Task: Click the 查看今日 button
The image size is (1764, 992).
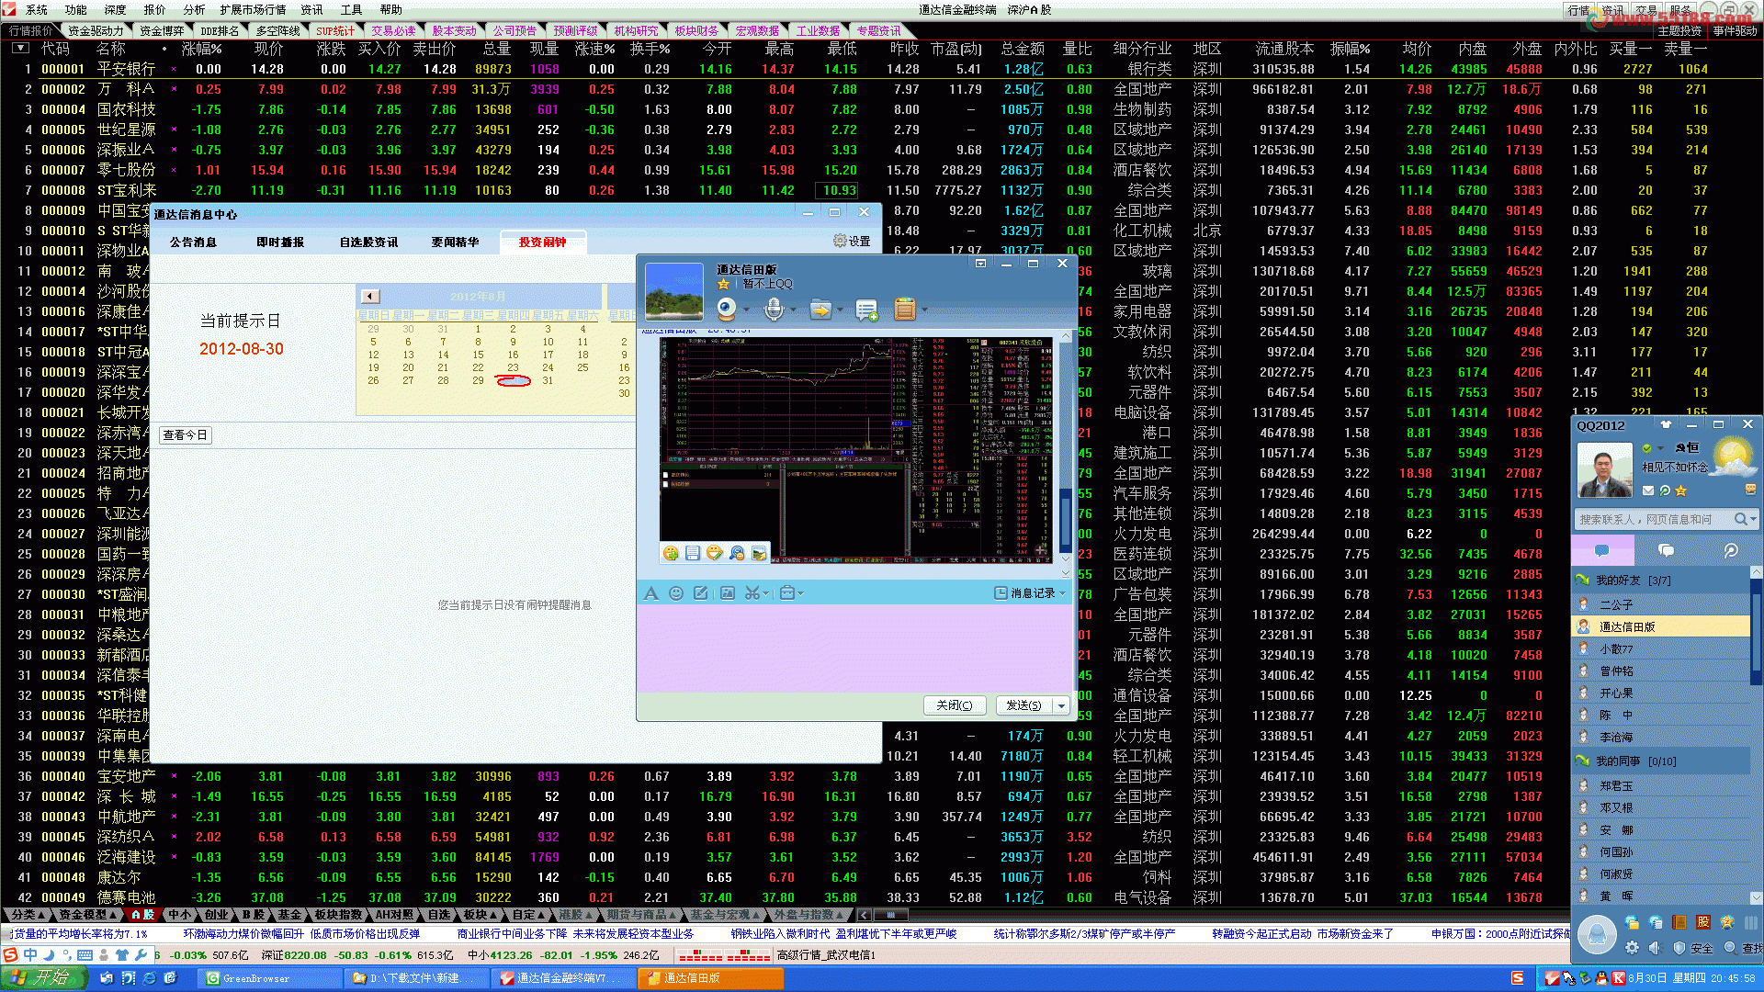Action: pyautogui.click(x=186, y=435)
